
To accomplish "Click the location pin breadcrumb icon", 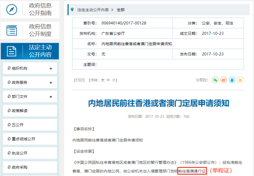I will pyautogui.click(x=72, y=10).
